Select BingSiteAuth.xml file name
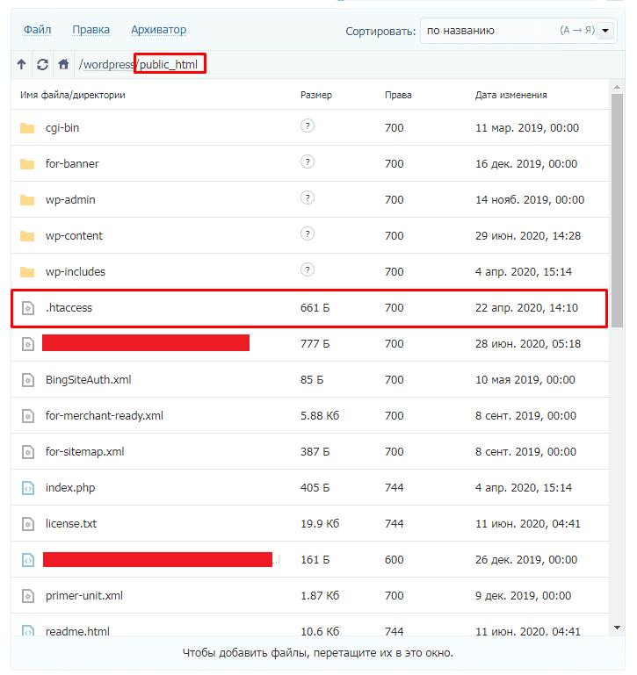Screen dimensions: 637x675 tap(89, 380)
